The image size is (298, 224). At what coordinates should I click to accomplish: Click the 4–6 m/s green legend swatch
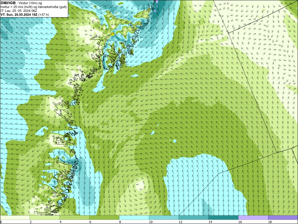coord(74,217)
